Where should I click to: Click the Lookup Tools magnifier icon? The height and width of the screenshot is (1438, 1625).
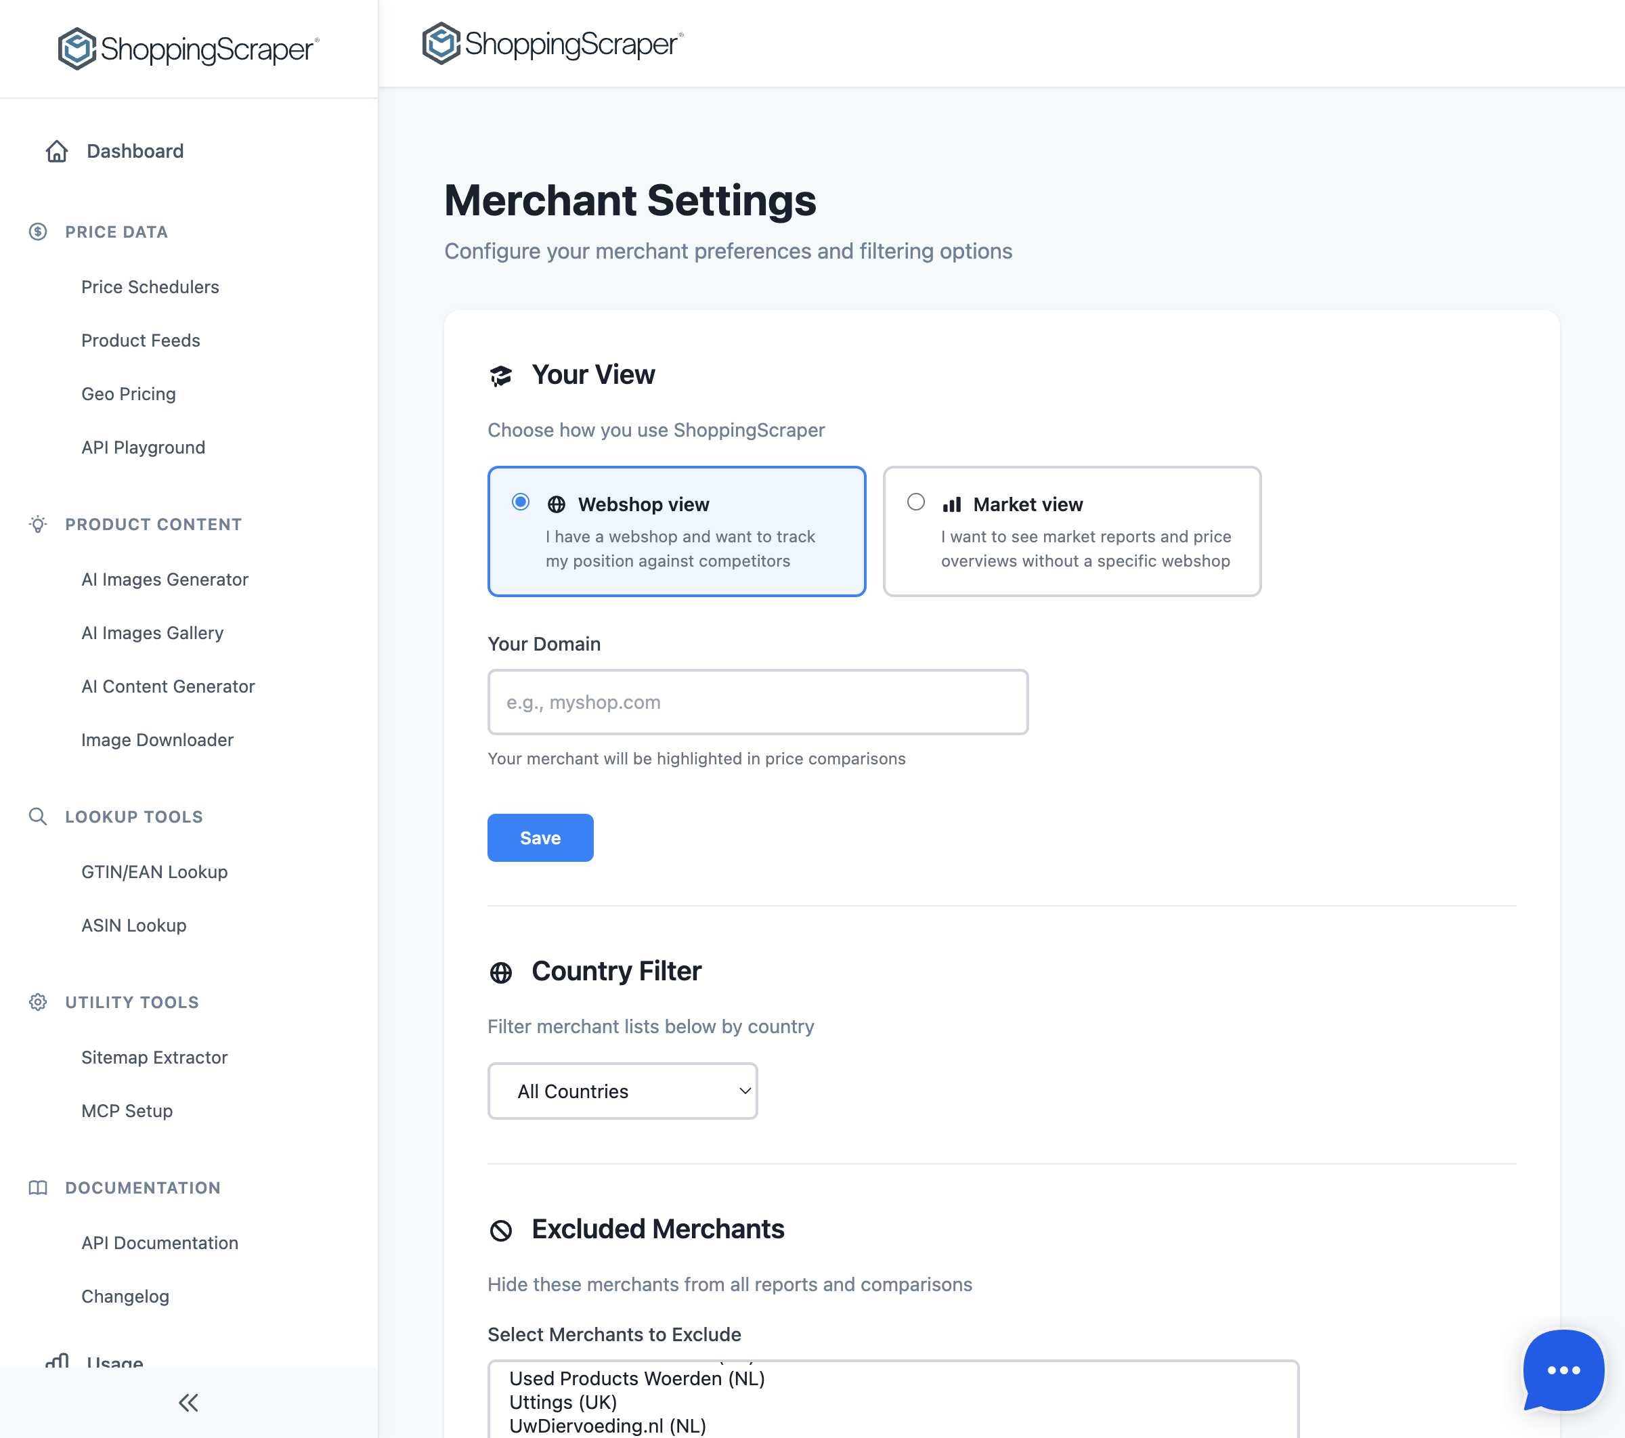[37, 816]
